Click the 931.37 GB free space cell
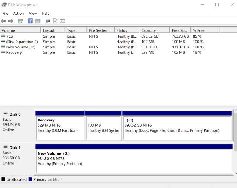The height and width of the screenshot is (188, 237). 180,47
